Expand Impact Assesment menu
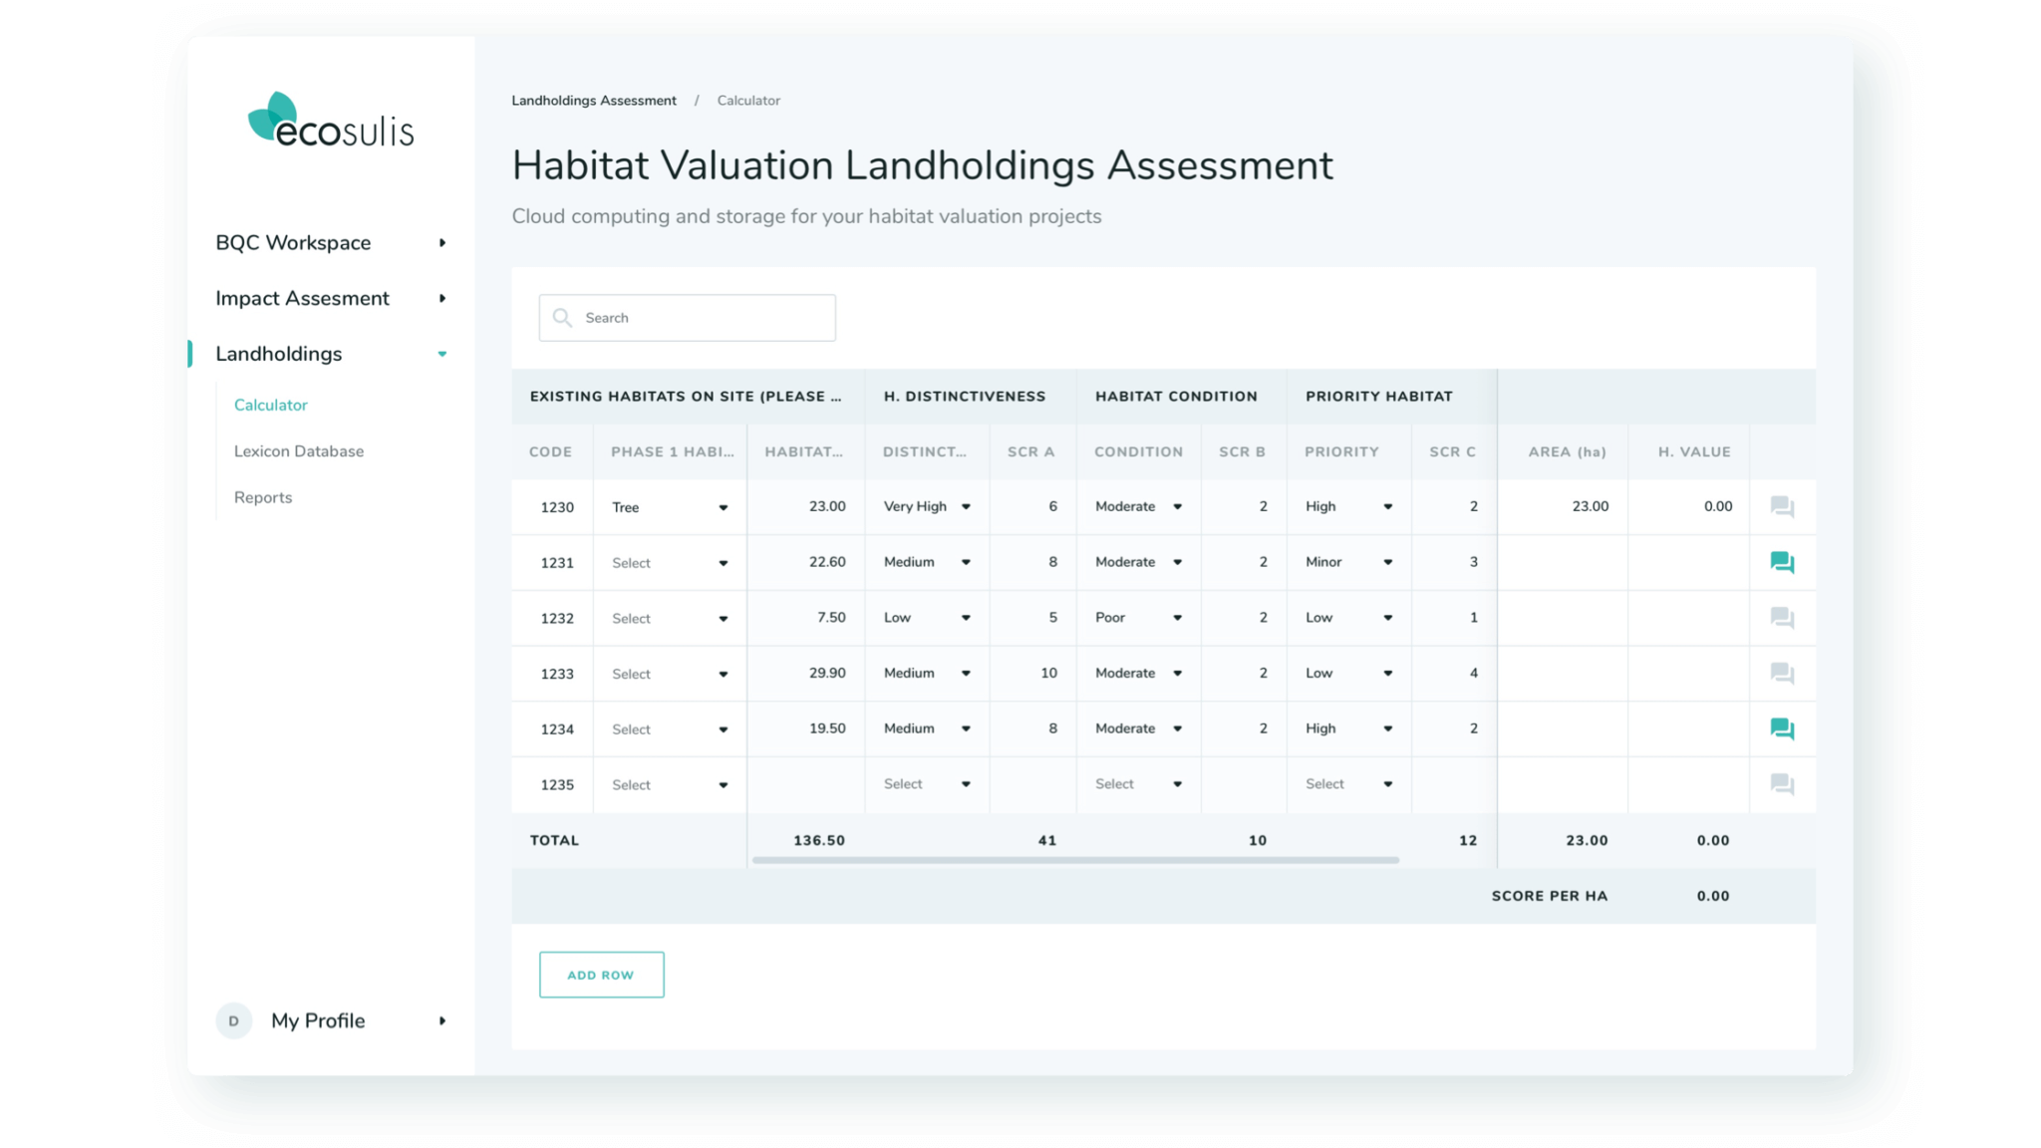The height and width of the screenshot is (1148, 2041). click(x=442, y=298)
